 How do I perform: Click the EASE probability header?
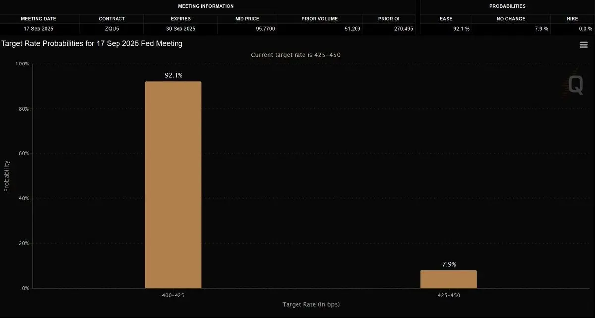[x=446, y=19]
